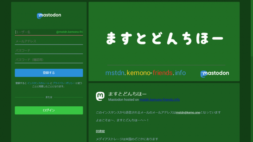Click the green ログイン button
Screen dimensions: 253x142
49,110
